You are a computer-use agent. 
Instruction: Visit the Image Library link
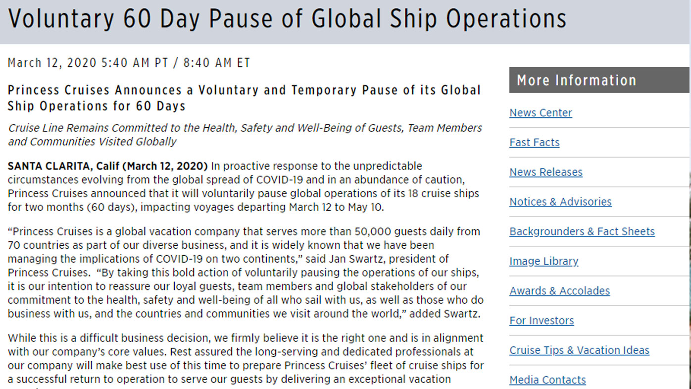click(543, 262)
